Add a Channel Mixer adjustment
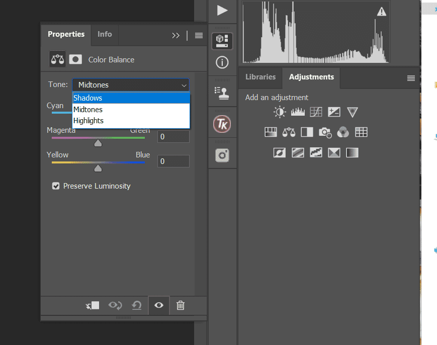 343,132
